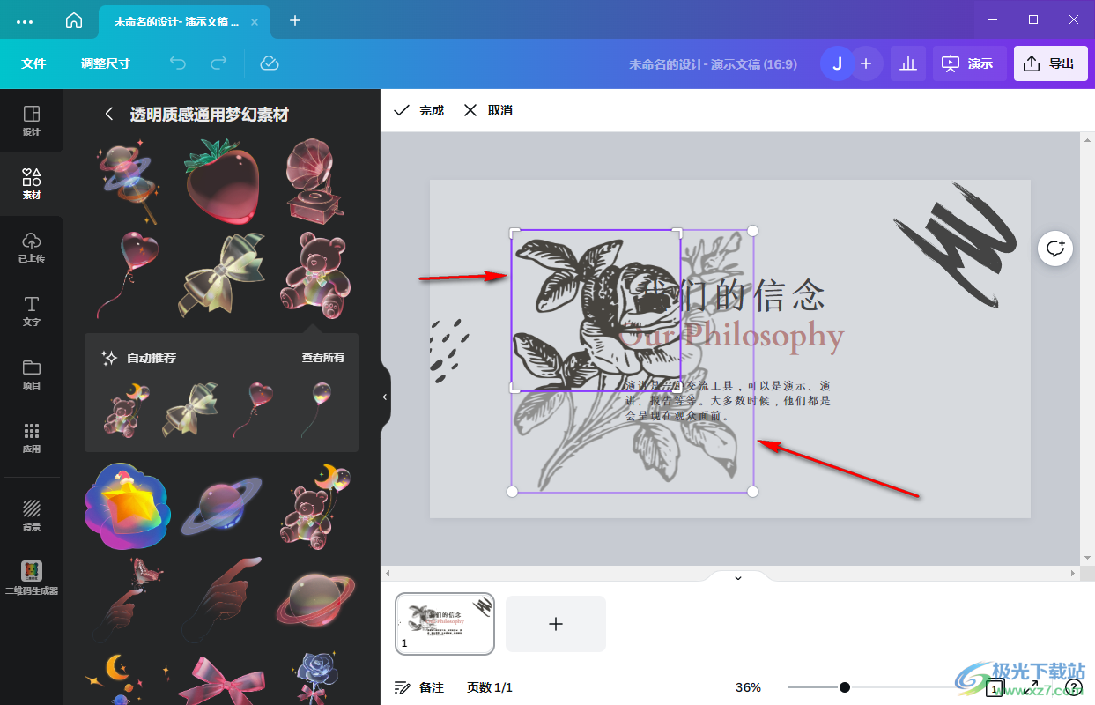Pick recommended bear with moon balloon
Screen dimensions: 1095x705
pos(127,410)
